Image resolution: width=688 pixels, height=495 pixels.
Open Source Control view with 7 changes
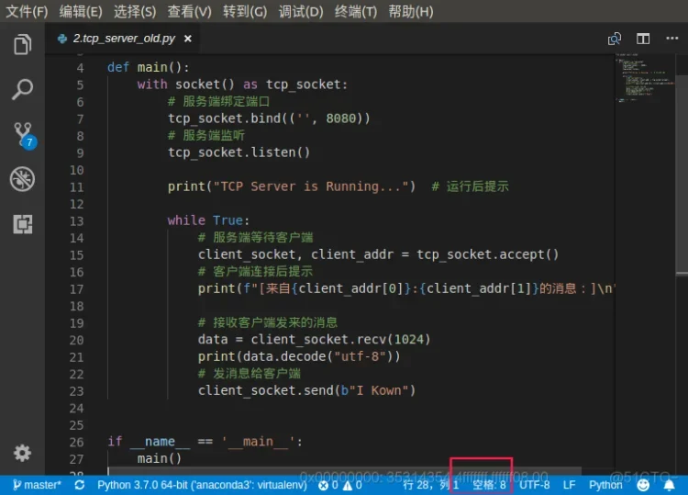pyautogui.click(x=24, y=135)
